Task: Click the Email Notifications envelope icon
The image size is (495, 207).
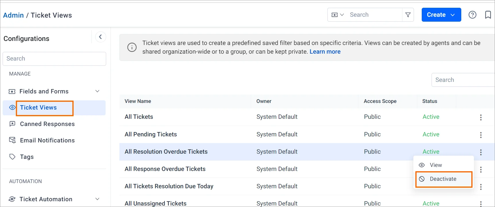Action: (12, 140)
